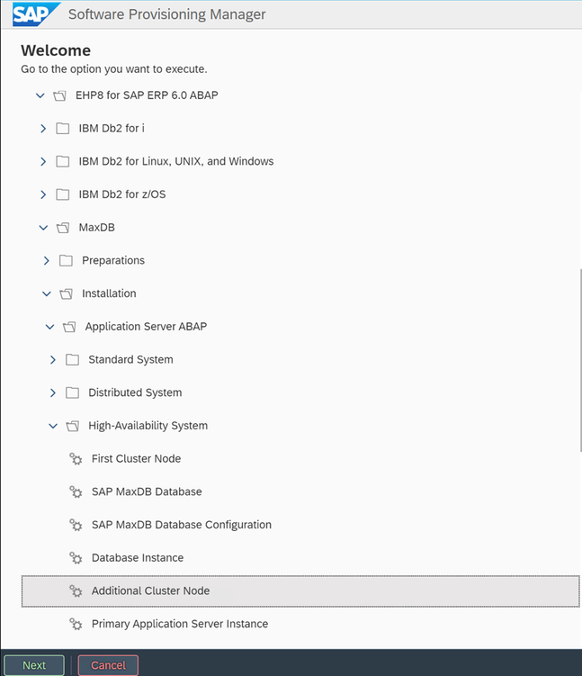
Task: Click folder icon beside Standard System
Action: [72, 360]
